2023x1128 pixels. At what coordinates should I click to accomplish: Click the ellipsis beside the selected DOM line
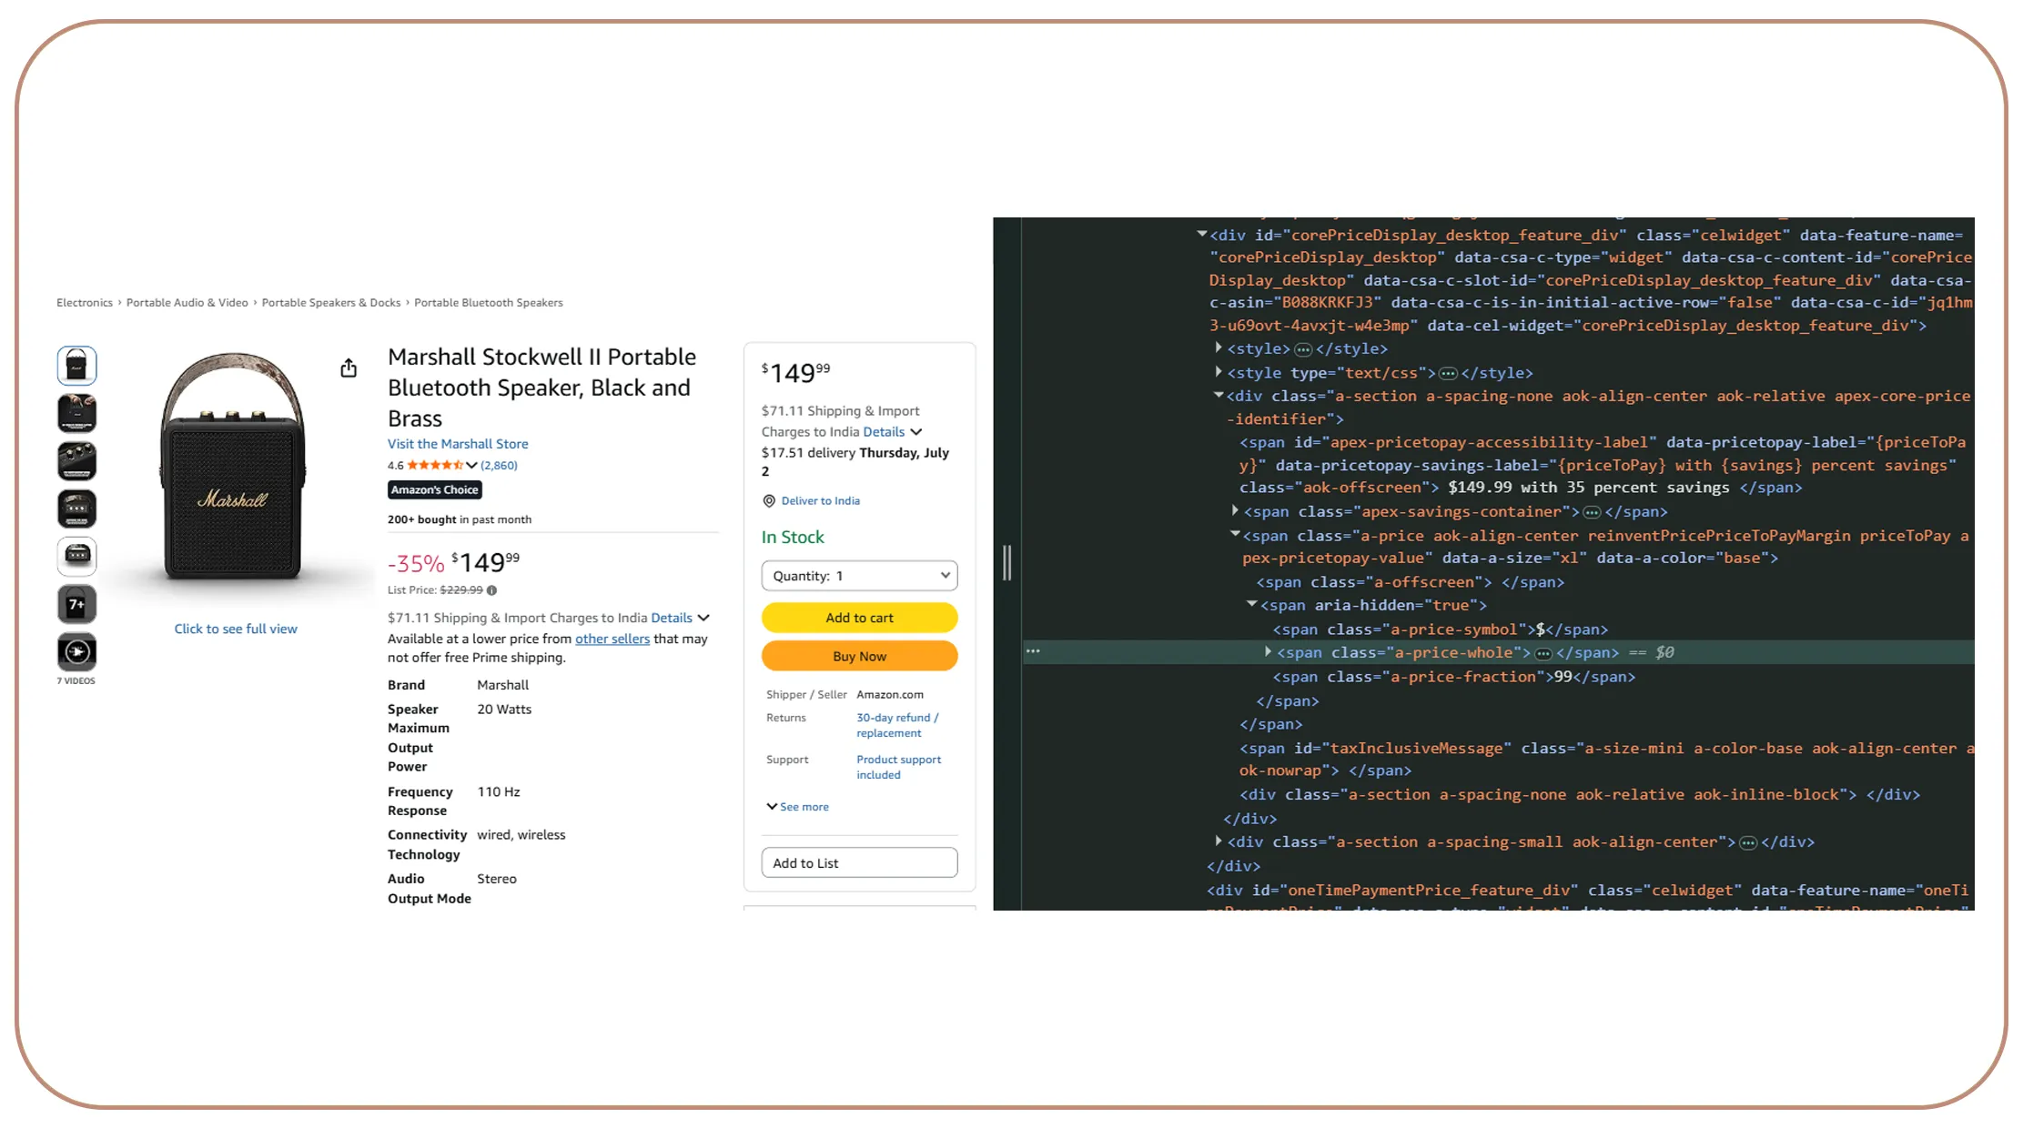coord(1033,651)
